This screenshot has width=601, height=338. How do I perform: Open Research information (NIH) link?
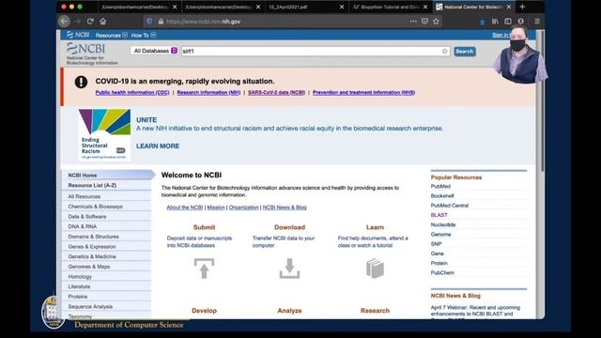tap(208, 93)
